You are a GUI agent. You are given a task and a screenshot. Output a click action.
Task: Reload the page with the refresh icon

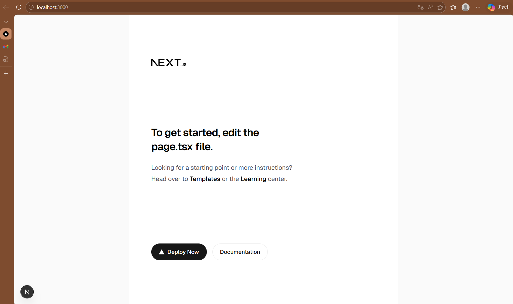click(19, 7)
